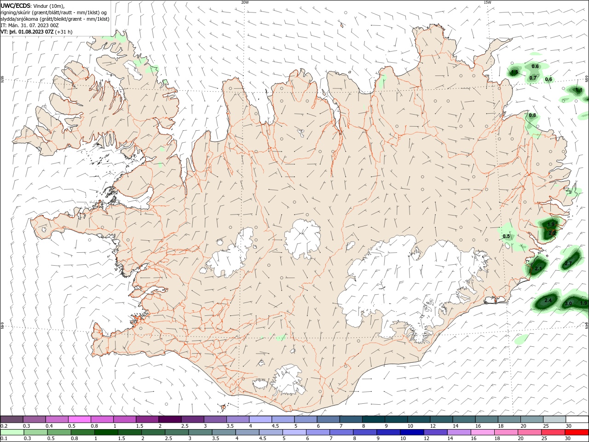Click the dark teal swatch labeled 9 in the upper legend
The width and height of the screenshot is (589, 442).
[x=396, y=419]
